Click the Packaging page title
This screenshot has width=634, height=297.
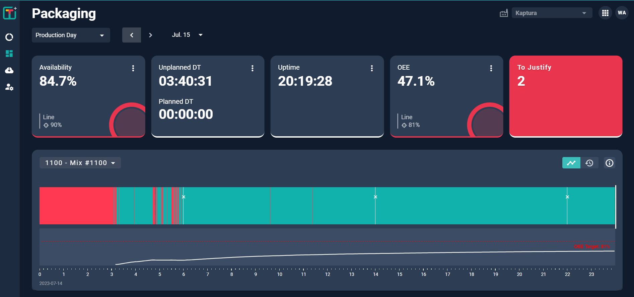click(64, 14)
